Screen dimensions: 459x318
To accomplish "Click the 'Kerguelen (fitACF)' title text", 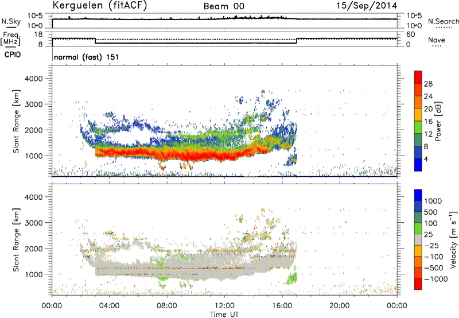I will click(99, 5).
